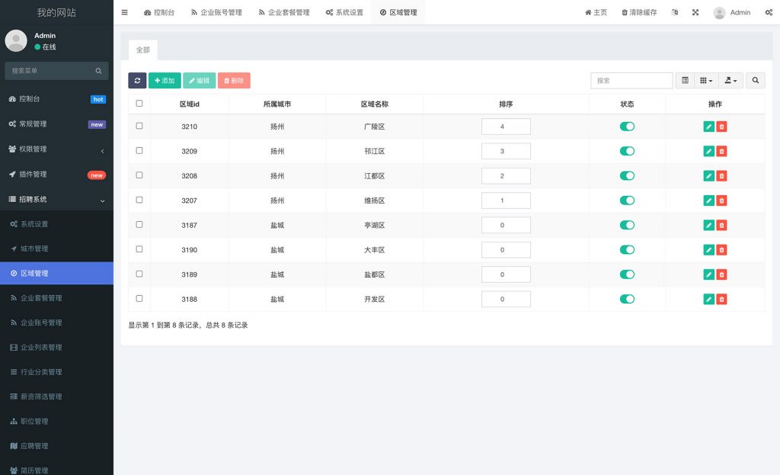This screenshot has width=780, height=475.
Task: Disable the status switch for 盐都区
Action: [627, 274]
